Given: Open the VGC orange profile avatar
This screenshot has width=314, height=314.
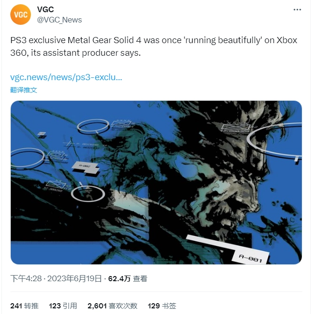Looking at the screenshot, I should [21, 15].
